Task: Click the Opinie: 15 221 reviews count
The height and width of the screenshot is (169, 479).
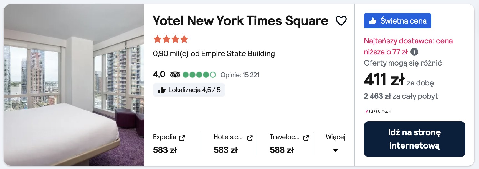Action: 240,75
